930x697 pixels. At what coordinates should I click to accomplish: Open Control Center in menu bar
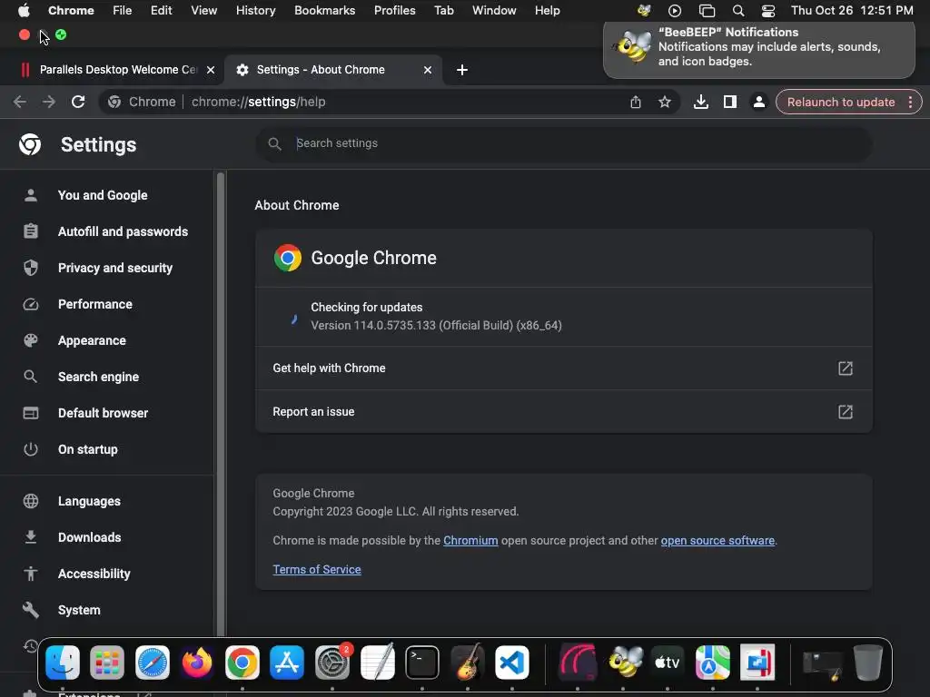(768, 10)
